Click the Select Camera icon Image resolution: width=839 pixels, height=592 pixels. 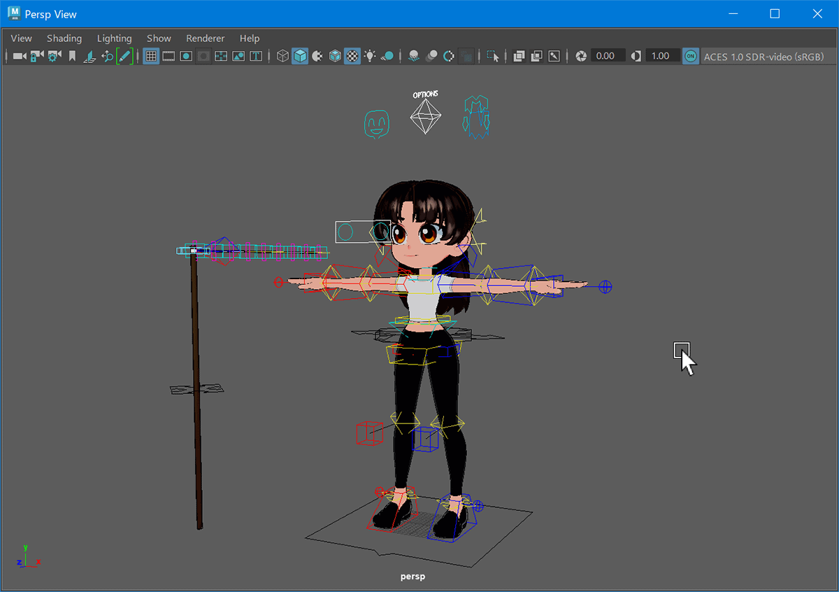coord(20,56)
